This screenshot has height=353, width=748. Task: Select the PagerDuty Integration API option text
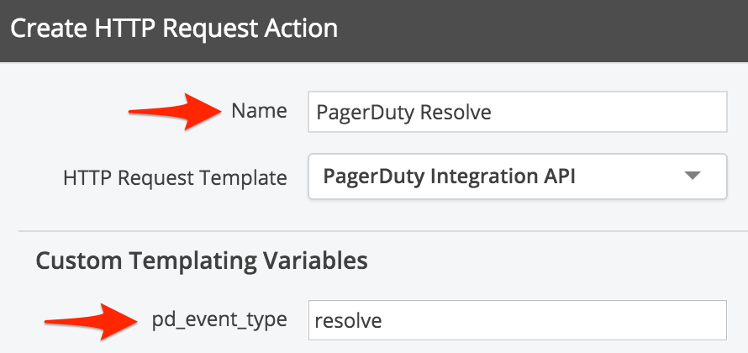click(449, 177)
